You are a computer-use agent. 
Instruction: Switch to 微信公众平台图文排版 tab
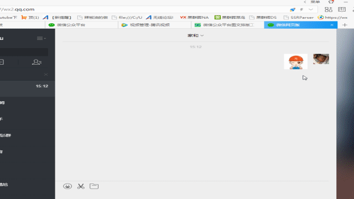(x=227, y=25)
